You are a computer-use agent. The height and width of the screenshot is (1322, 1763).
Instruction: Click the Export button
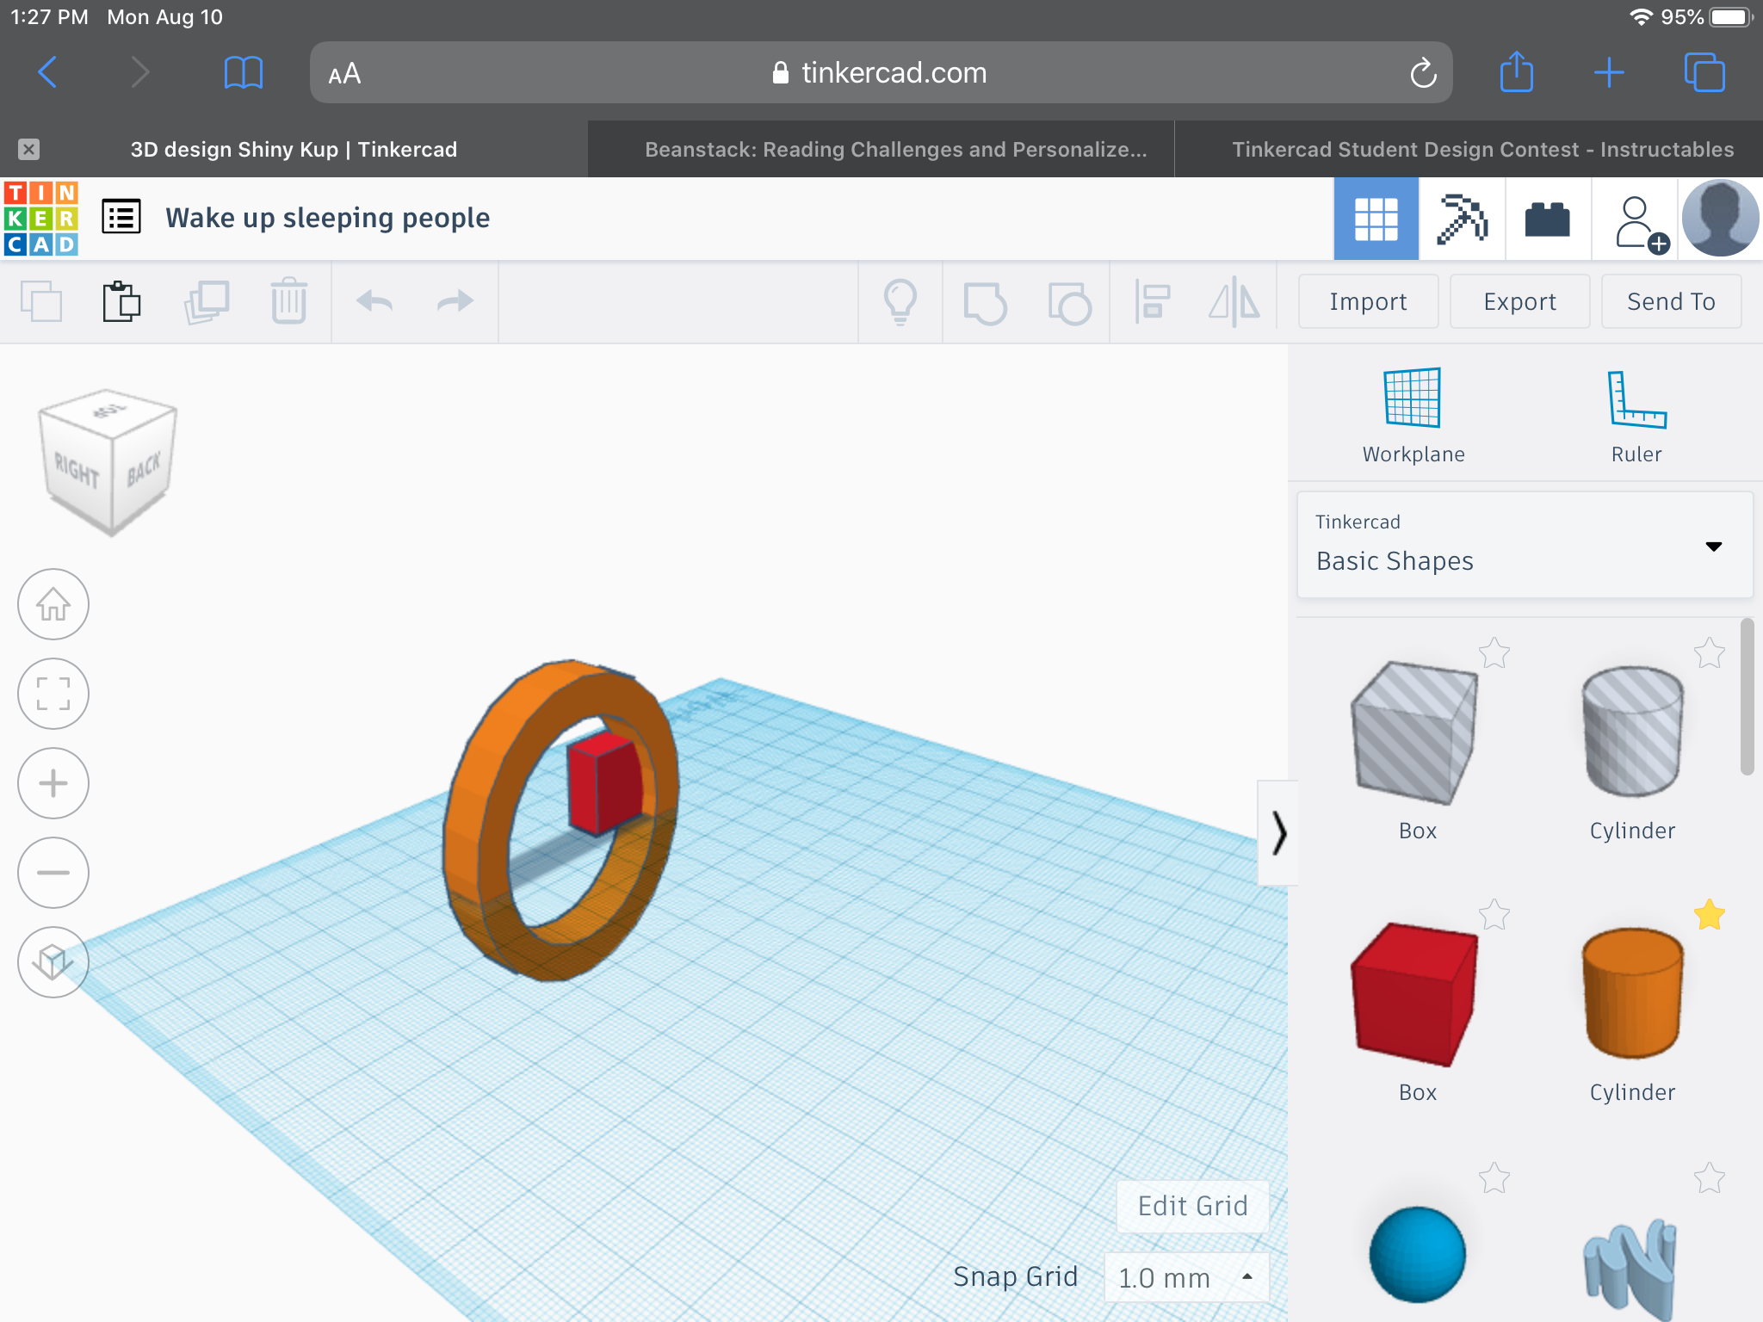click(1519, 301)
